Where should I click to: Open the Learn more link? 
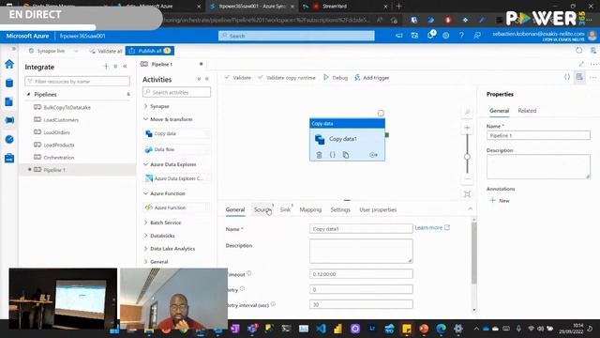tap(432, 227)
